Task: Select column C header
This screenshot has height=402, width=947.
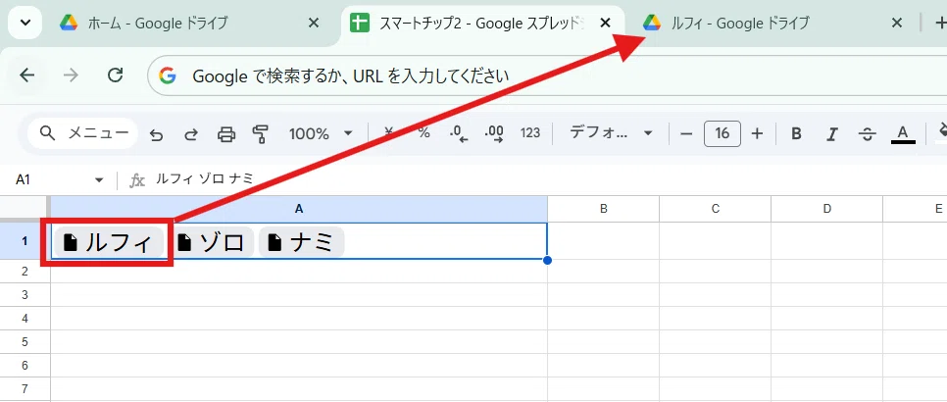Action: (x=715, y=209)
